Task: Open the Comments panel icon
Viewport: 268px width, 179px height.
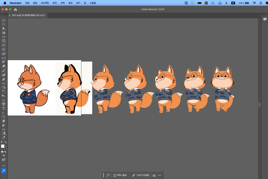Action: 265,19
